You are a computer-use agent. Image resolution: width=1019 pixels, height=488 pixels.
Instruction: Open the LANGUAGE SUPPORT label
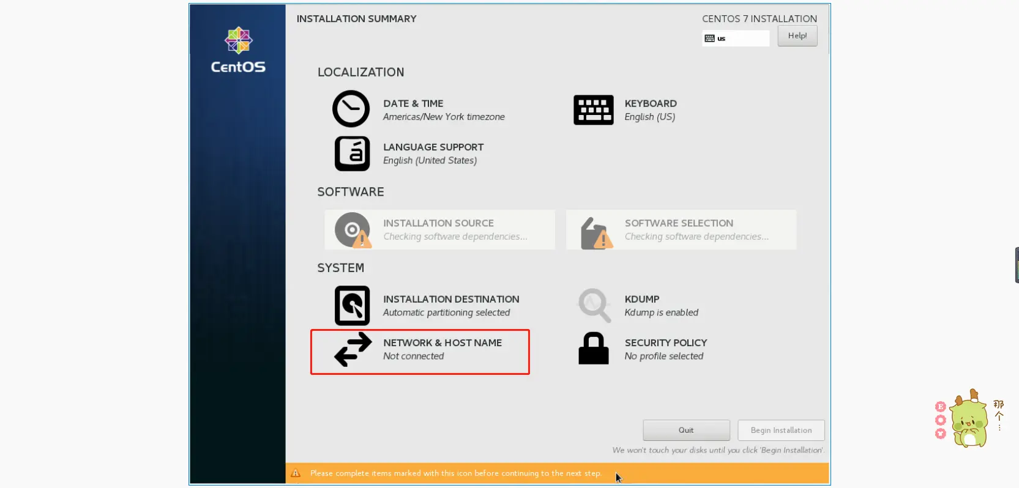click(433, 147)
